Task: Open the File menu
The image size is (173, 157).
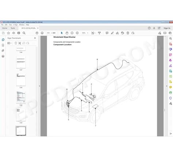Action: pos(2,25)
